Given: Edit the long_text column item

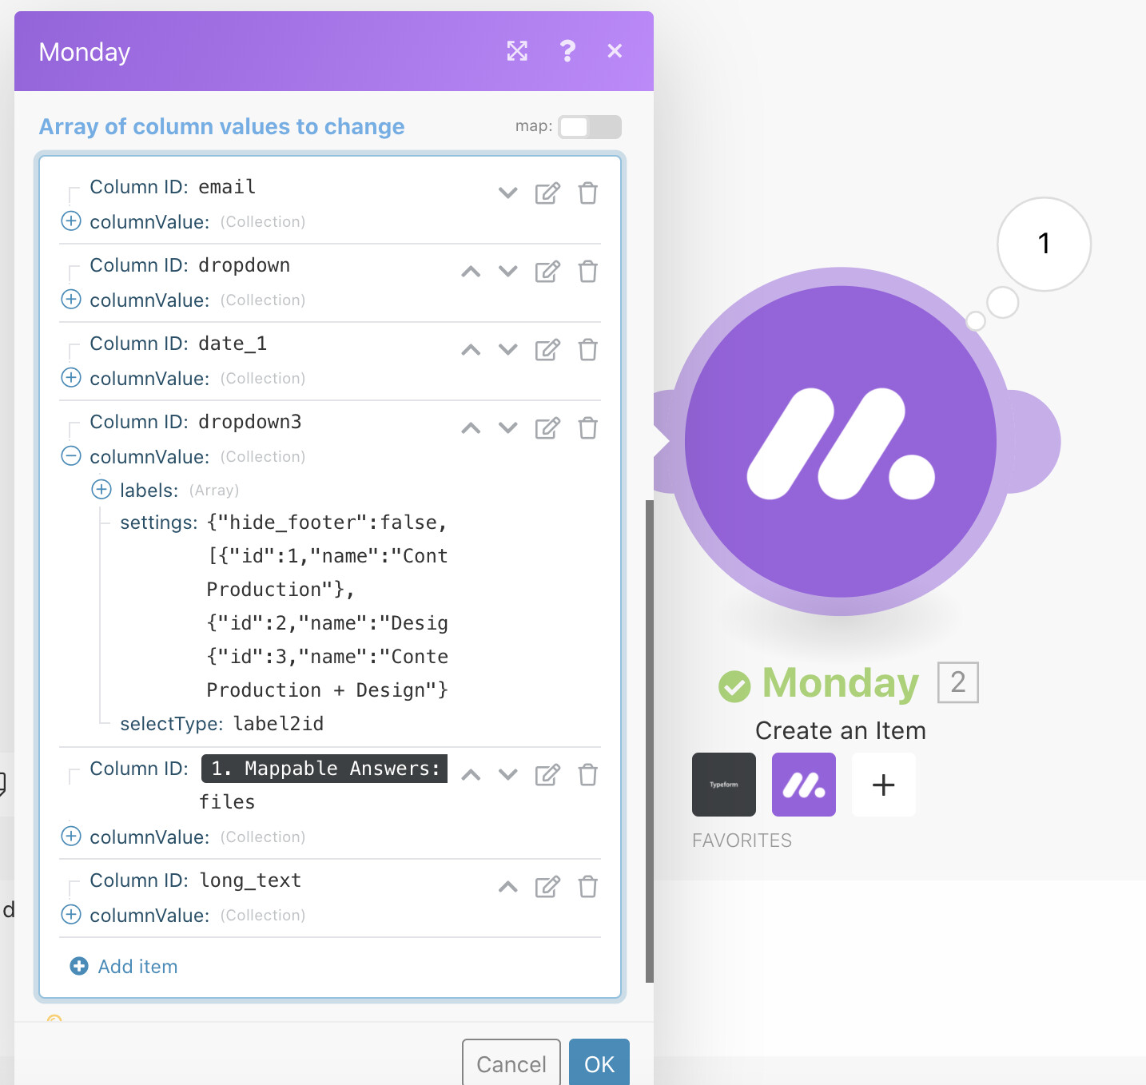Looking at the screenshot, I should tap(547, 886).
